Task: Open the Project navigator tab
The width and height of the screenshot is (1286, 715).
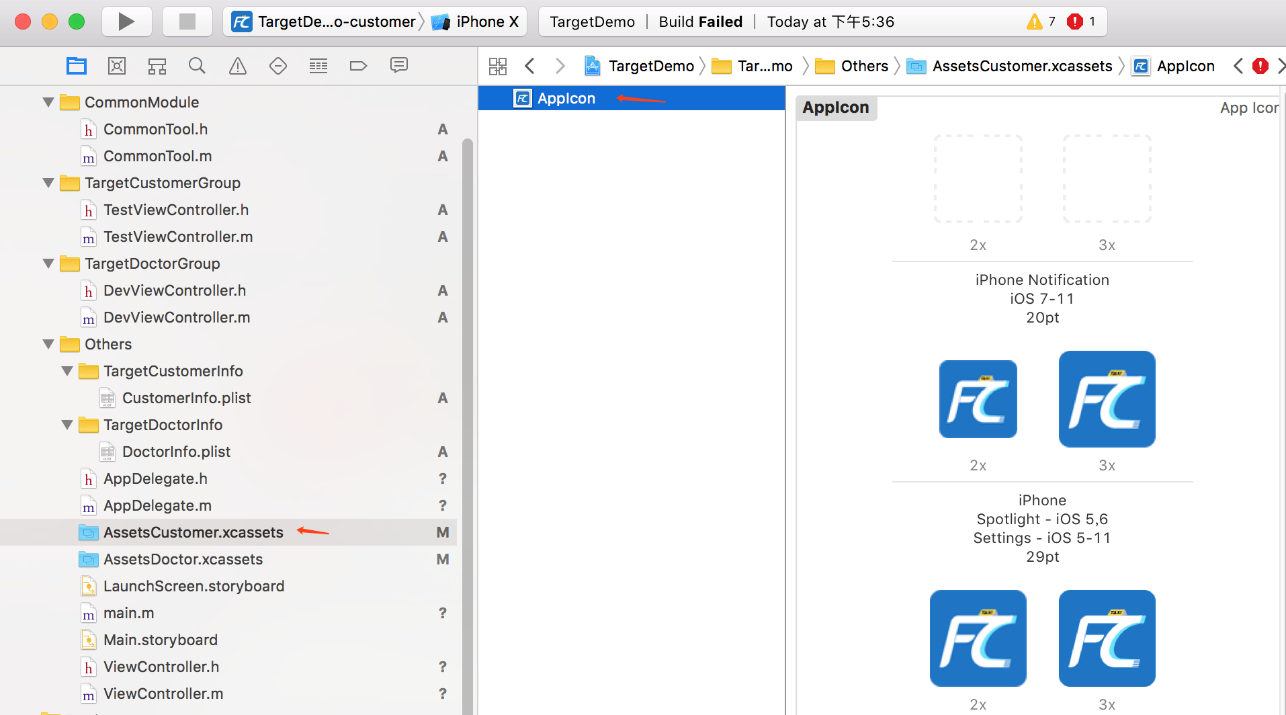Action: (x=77, y=66)
